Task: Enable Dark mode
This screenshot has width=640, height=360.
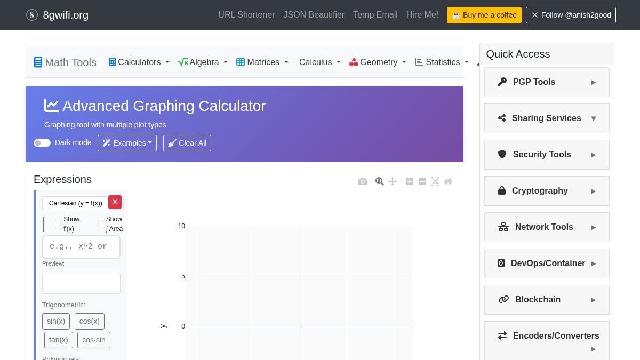Action: (x=42, y=143)
